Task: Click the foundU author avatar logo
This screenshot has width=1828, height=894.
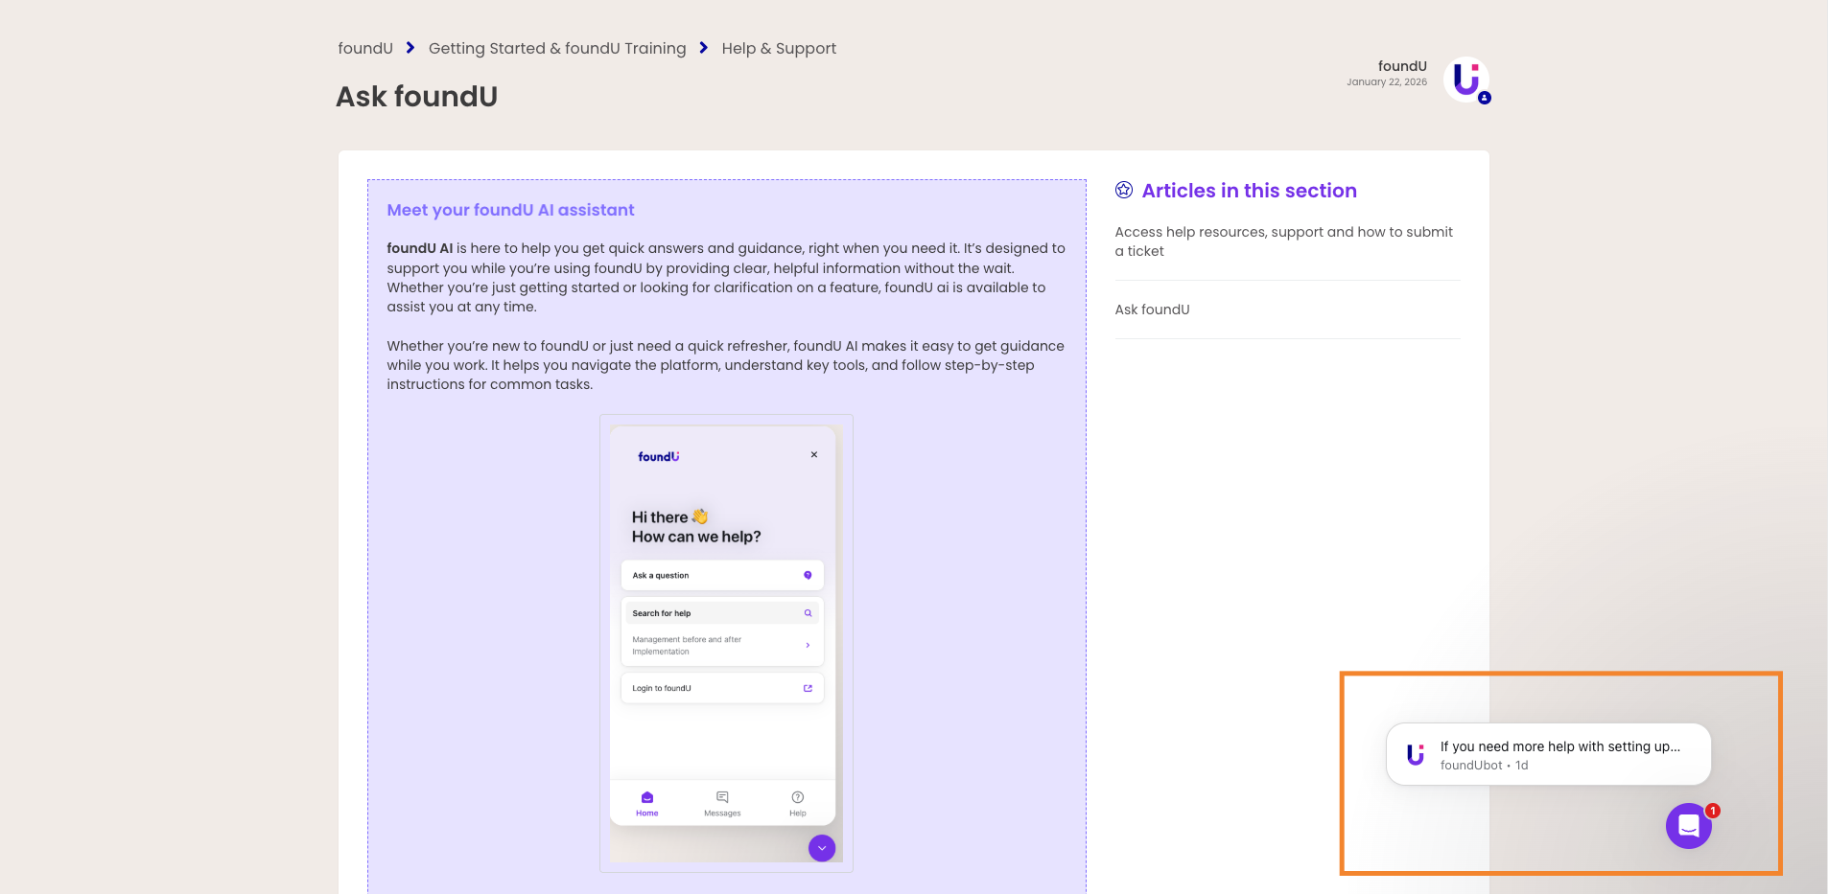Action: (1465, 79)
